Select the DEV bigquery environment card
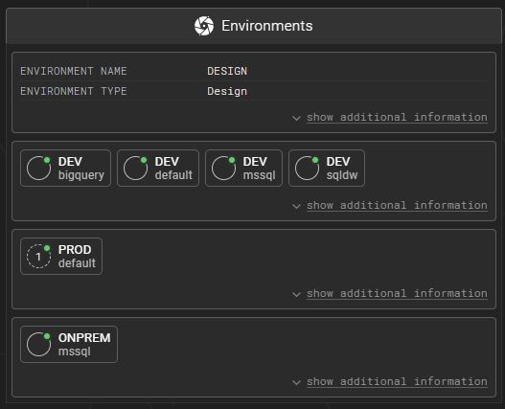The width and height of the screenshot is (505, 409). tap(65, 169)
